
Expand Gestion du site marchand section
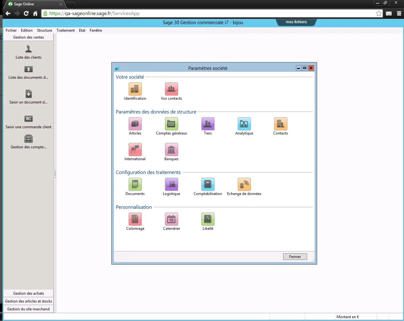[x=29, y=309]
